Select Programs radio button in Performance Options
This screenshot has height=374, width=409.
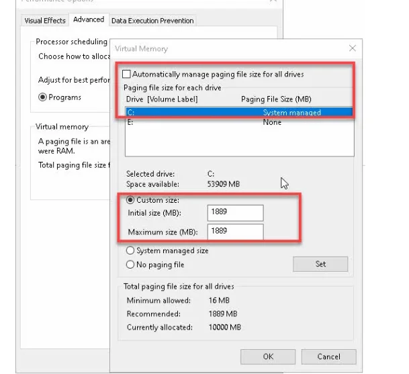pos(42,97)
